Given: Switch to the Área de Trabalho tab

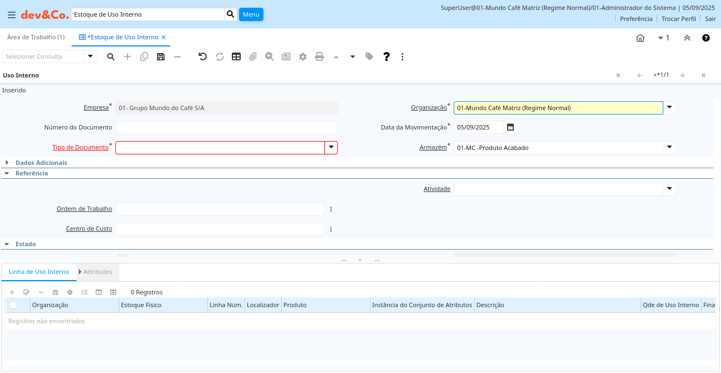Looking at the screenshot, I should click(36, 37).
